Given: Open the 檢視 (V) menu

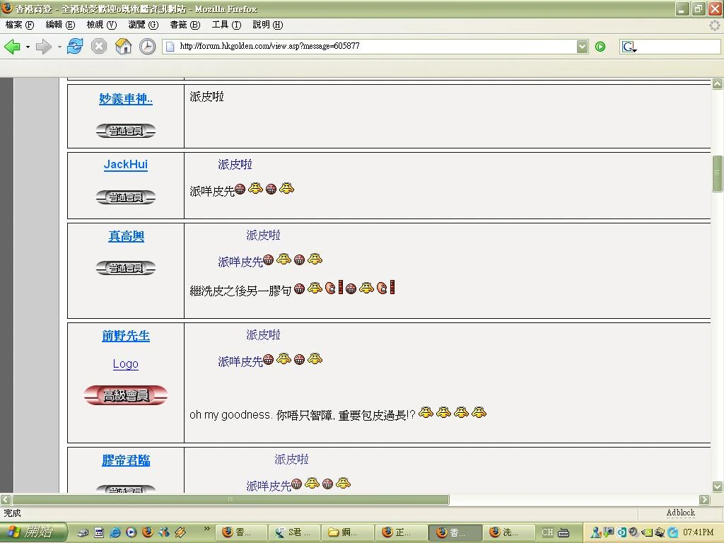Looking at the screenshot, I should point(102,25).
